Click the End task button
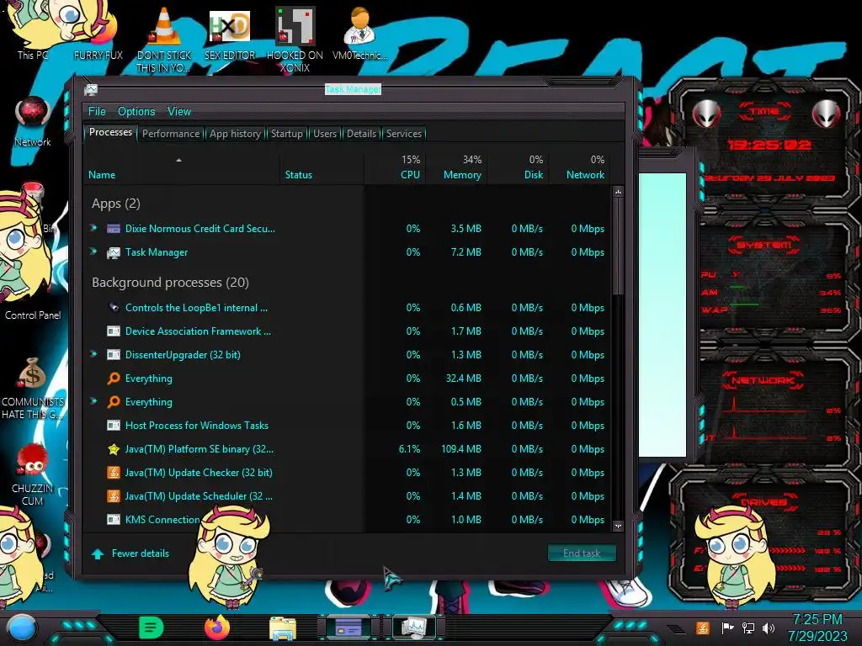 582,553
